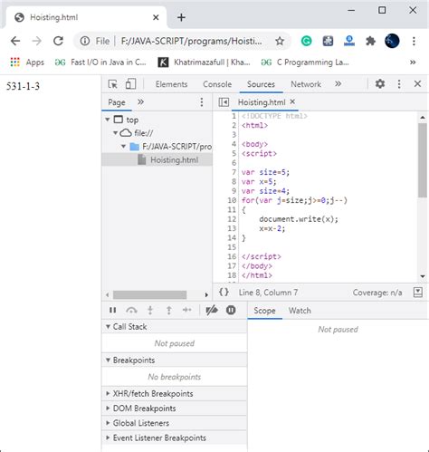Click line number 12 in the gutter
This screenshot has height=452, width=429.
pos(232,219)
